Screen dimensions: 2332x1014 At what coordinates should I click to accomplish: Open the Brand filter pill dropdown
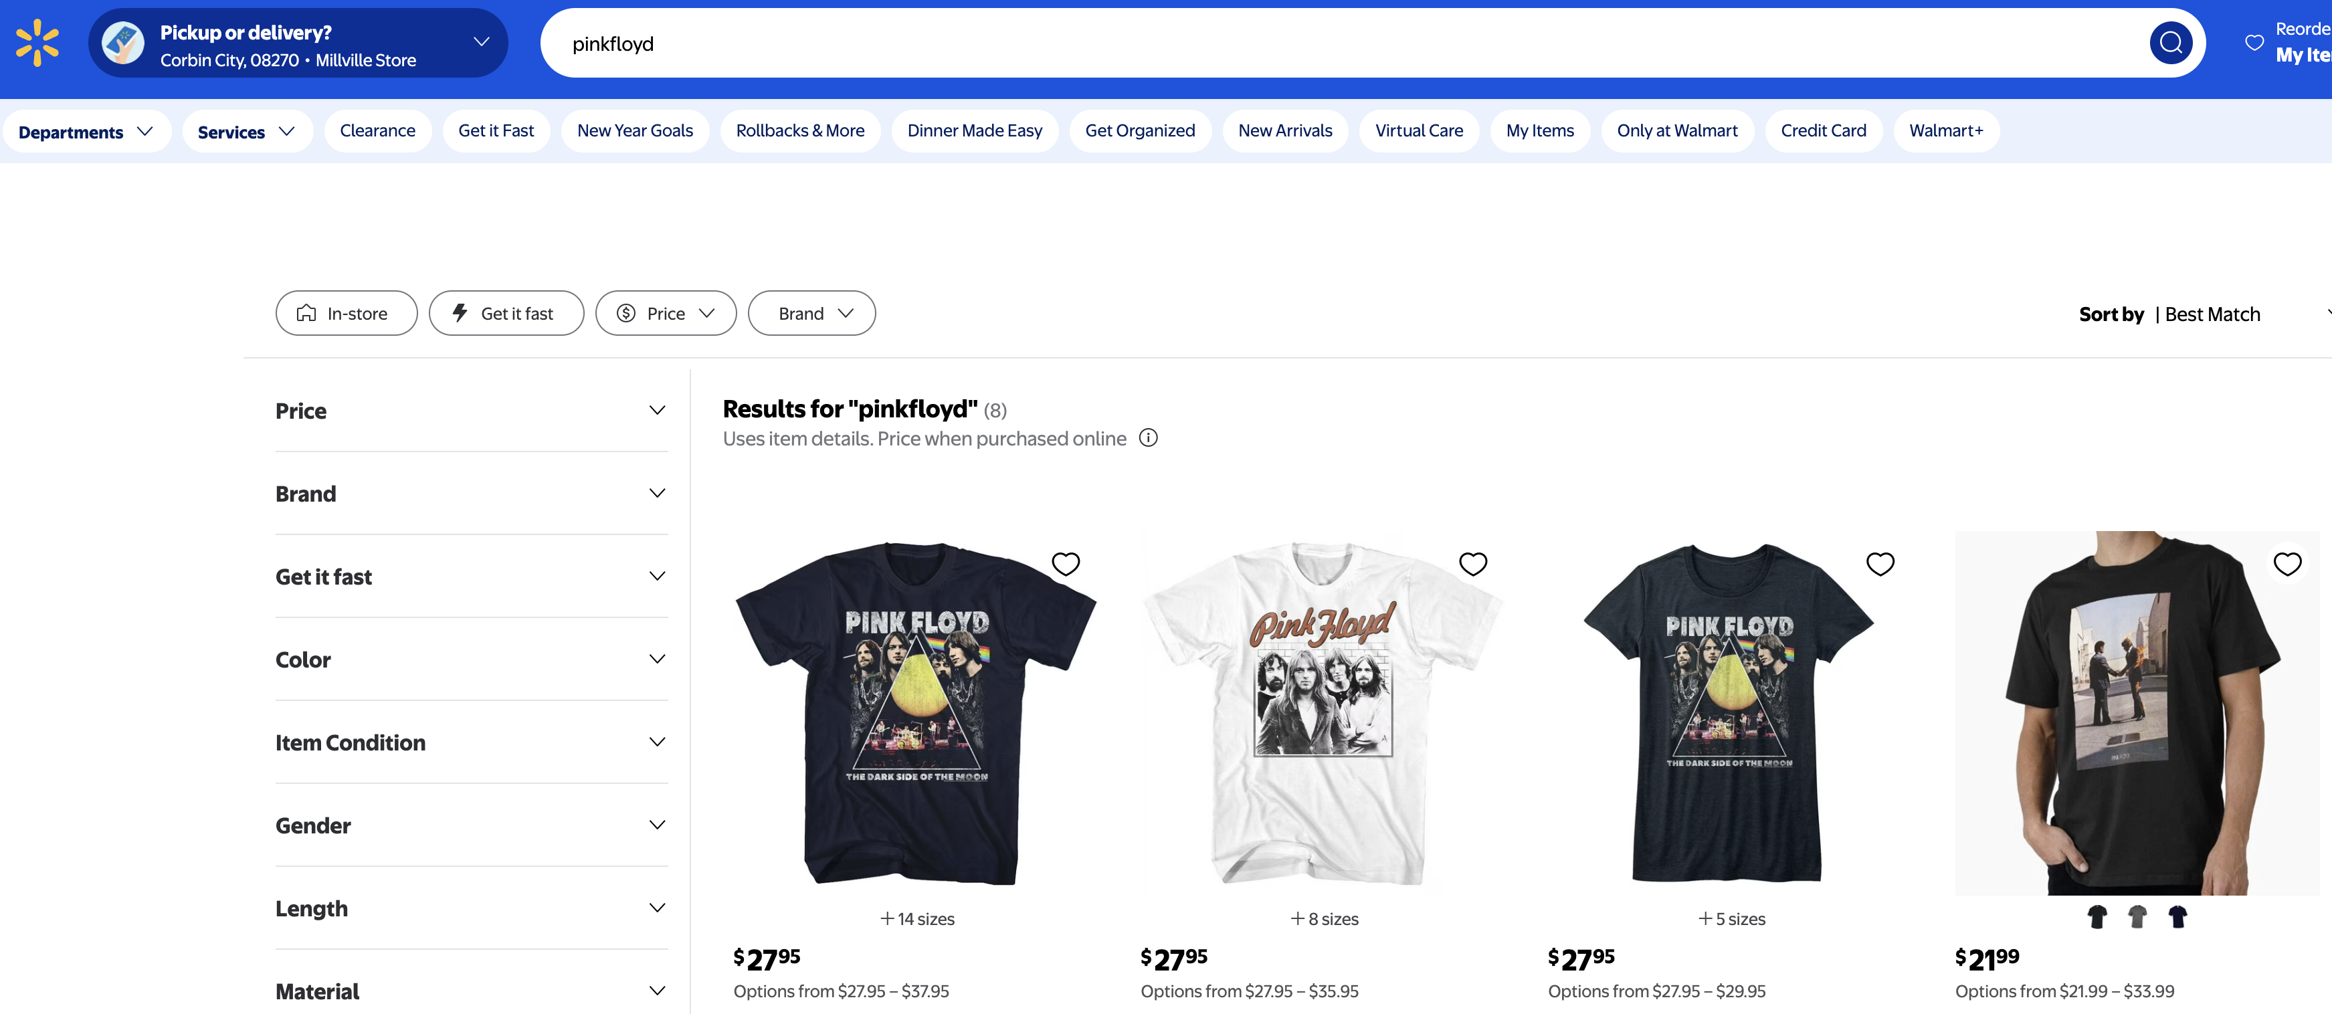coord(811,313)
